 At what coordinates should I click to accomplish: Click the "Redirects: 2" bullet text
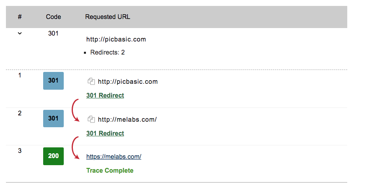(x=107, y=52)
